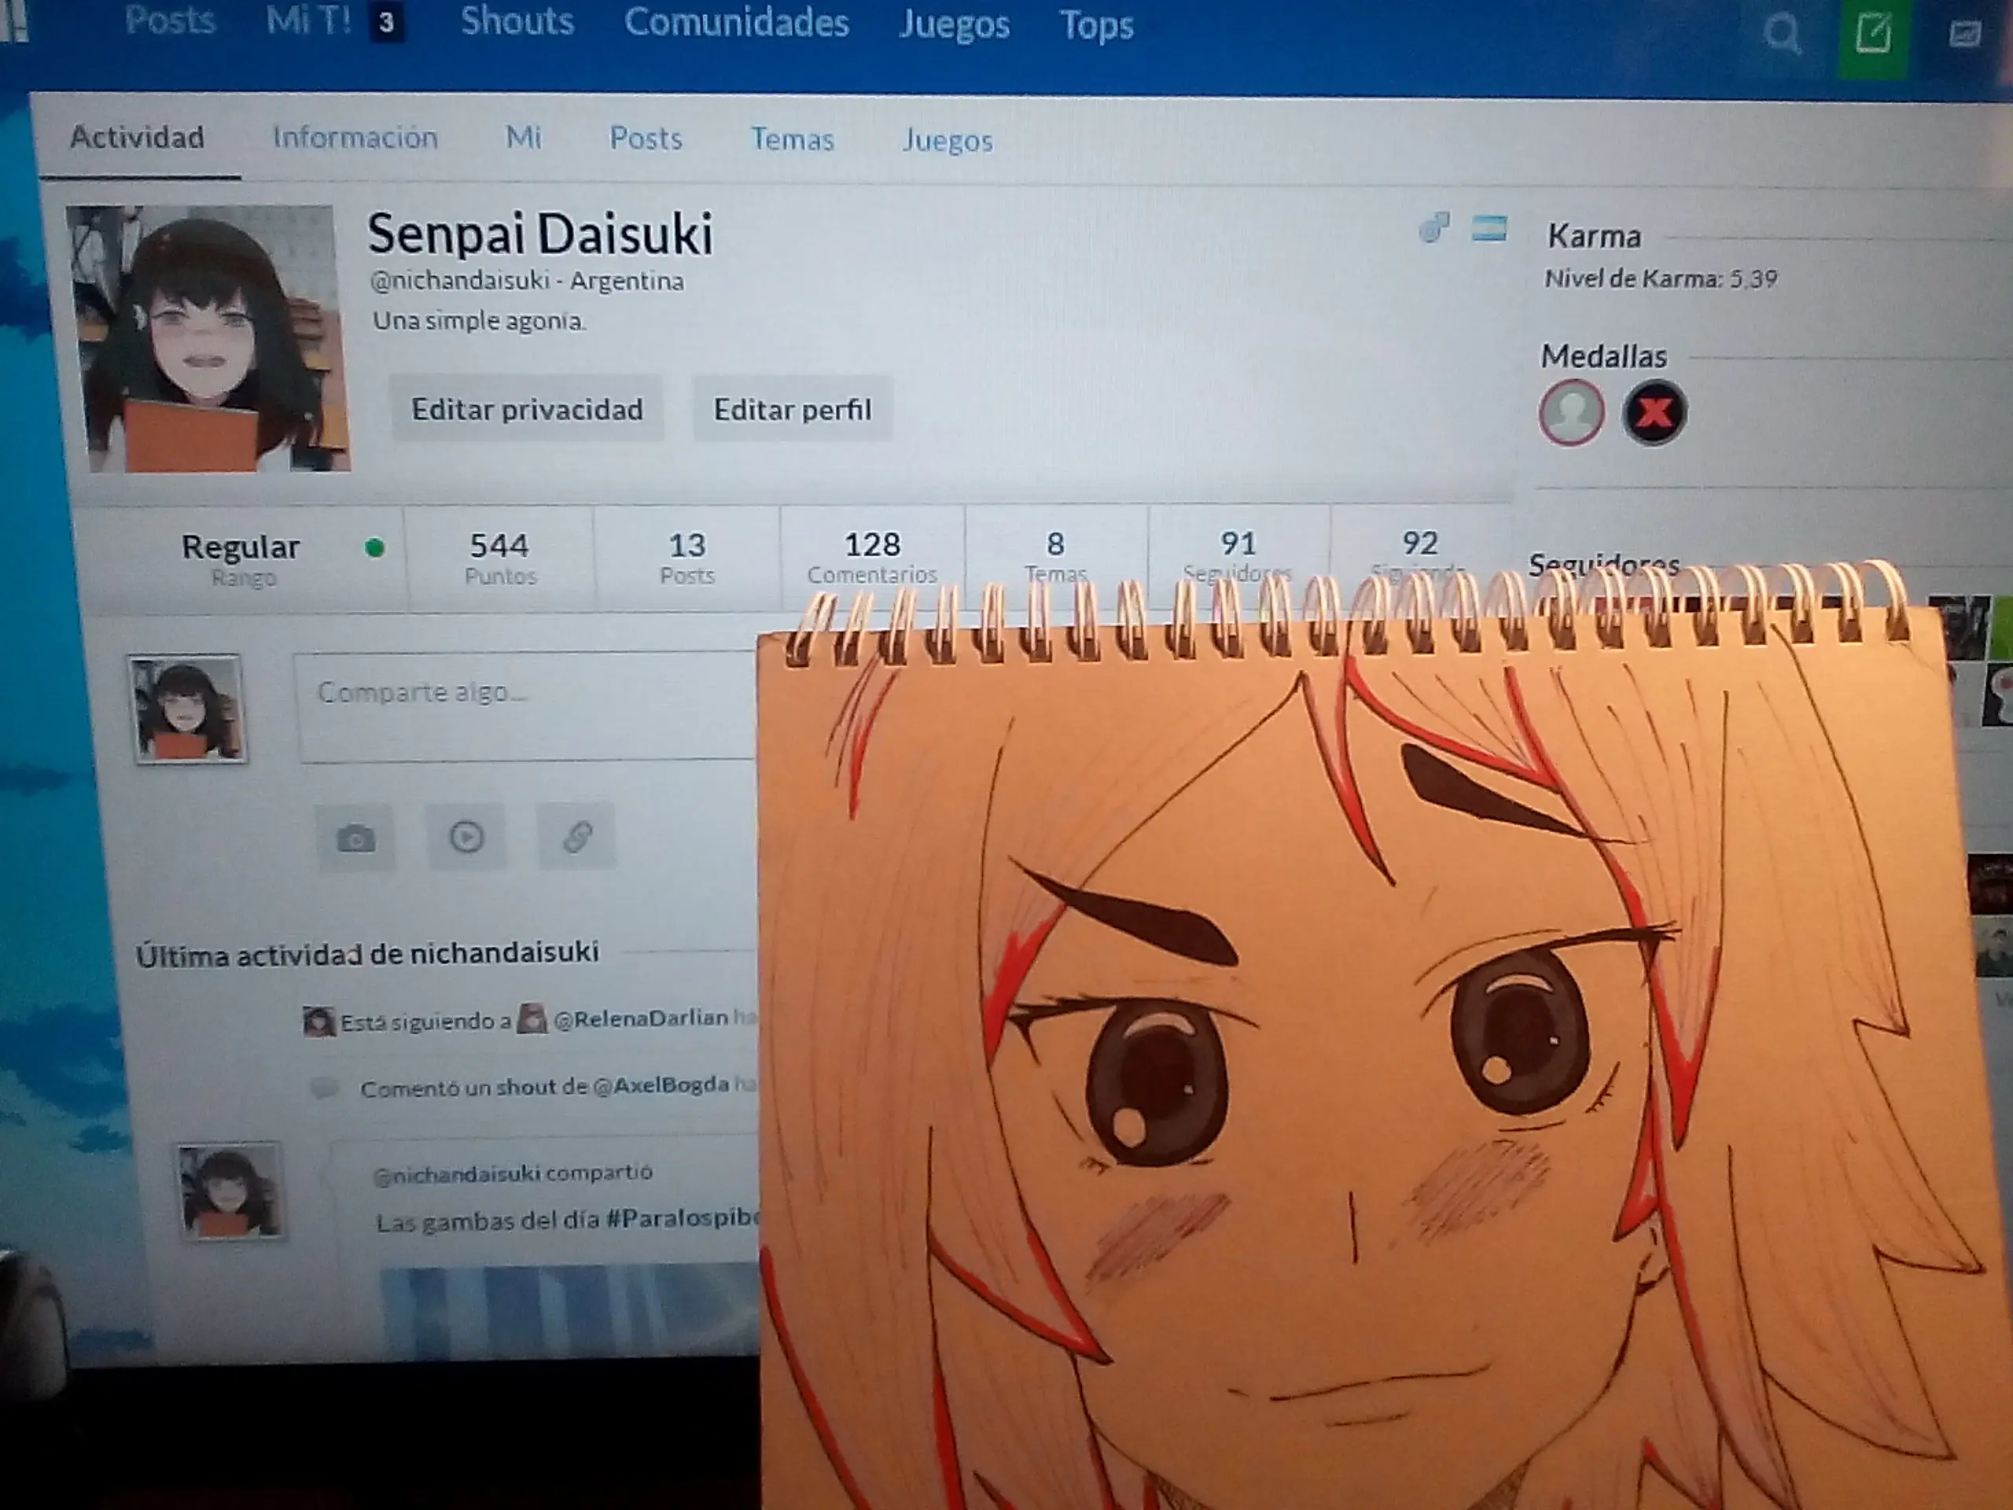Screen dimensions: 2013x1510
Task: Click the Editar perfil button
Action: pyautogui.click(x=793, y=410)
